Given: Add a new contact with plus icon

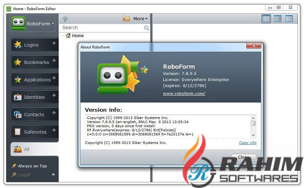Looking at the screenshot, I should [x=54, y=113].
